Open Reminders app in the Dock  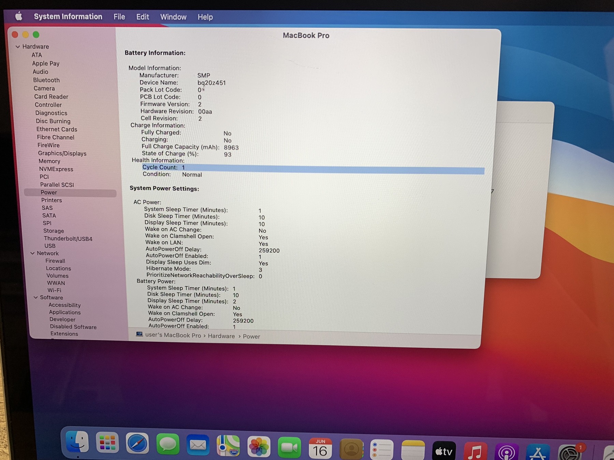point(382,449)
